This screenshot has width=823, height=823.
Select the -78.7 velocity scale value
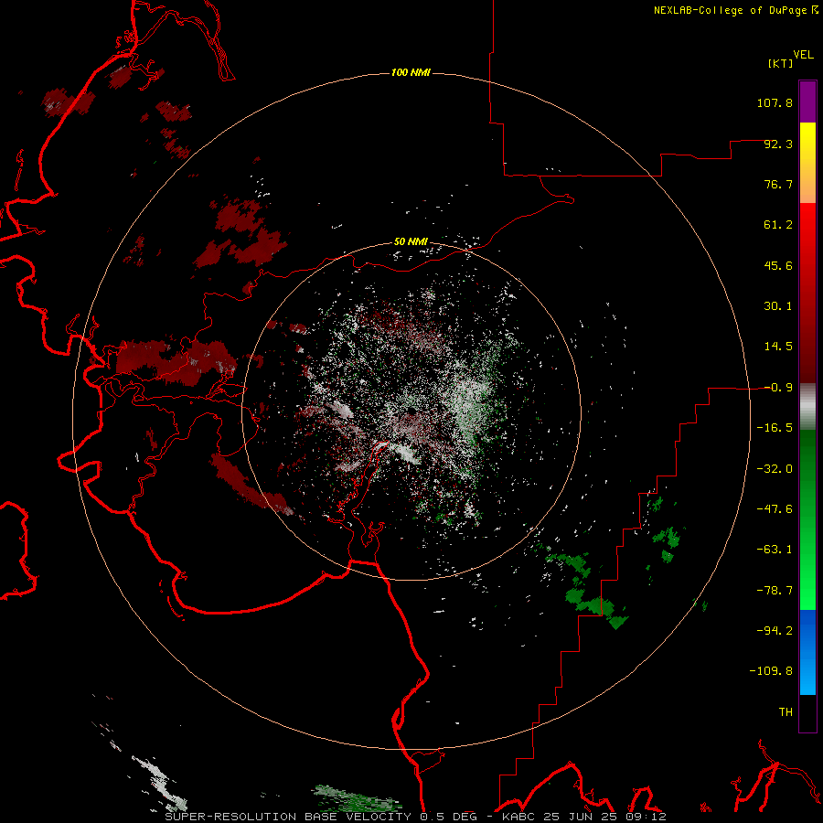(x=775, y=591)
